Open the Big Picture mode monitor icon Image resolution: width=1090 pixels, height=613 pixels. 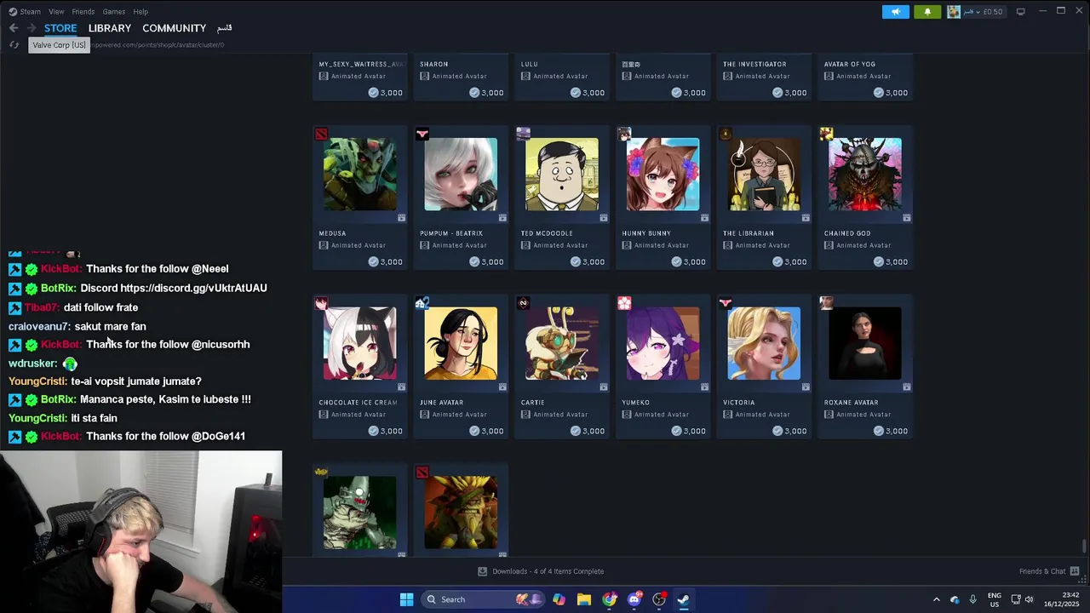(1020, 11)
